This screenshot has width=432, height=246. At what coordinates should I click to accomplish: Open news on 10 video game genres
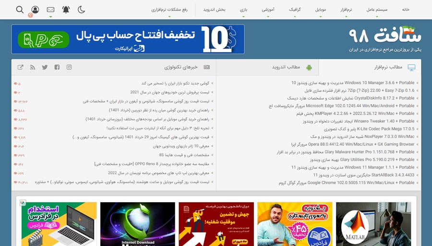(x=181, y=146)
